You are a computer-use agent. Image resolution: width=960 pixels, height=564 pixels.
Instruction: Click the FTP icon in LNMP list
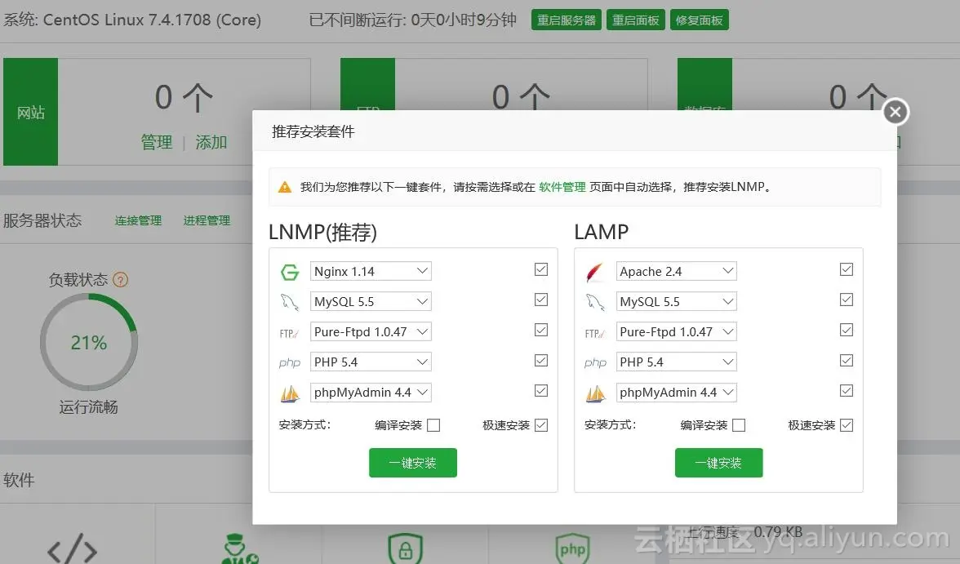(289, 333)
